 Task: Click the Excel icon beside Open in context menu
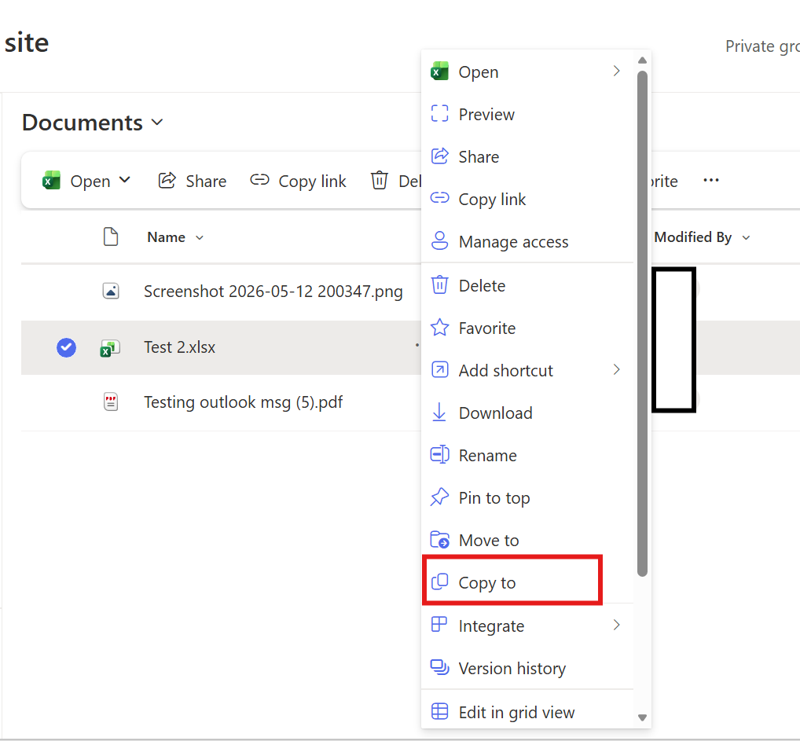tap(439, 72)
